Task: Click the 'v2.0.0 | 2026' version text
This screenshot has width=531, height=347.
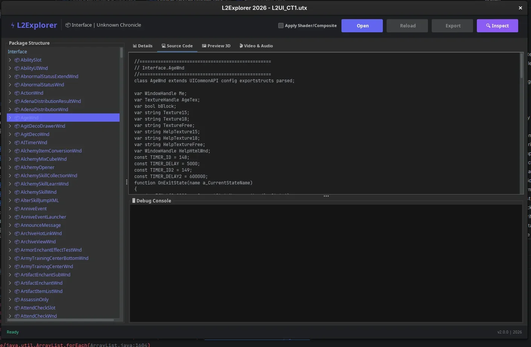Action: (x=510, y=332)
